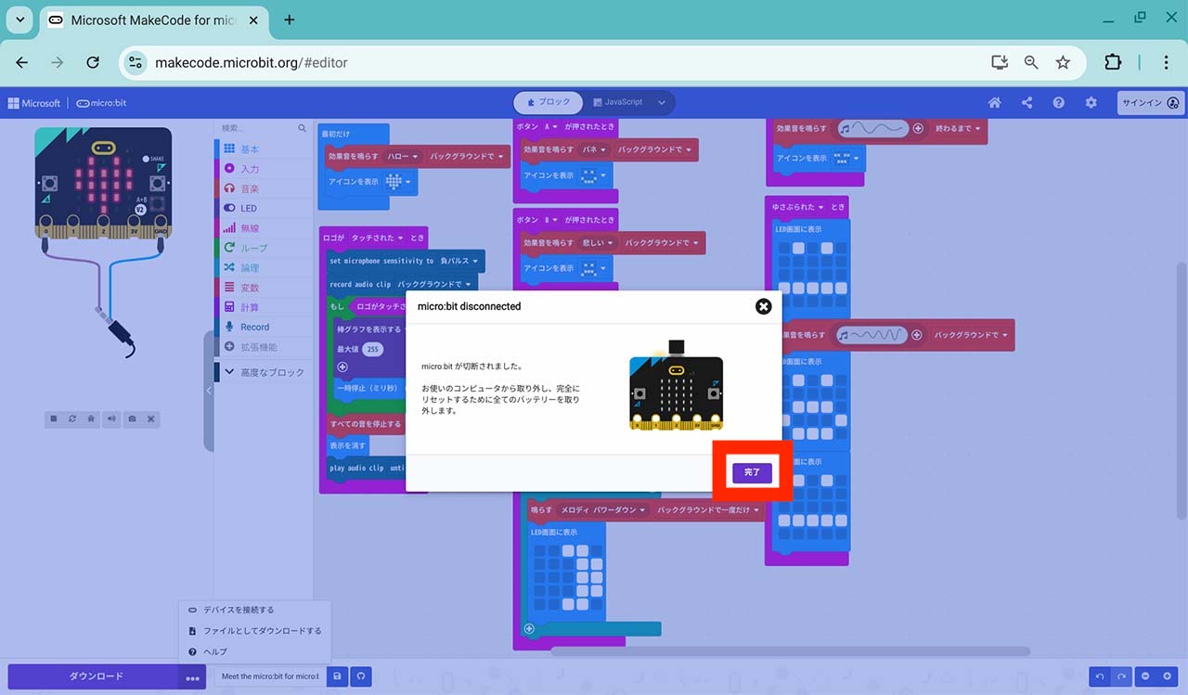Open the Help question mark icon in header
This screenshot has width=1188, height=695.
point(1058,103)
